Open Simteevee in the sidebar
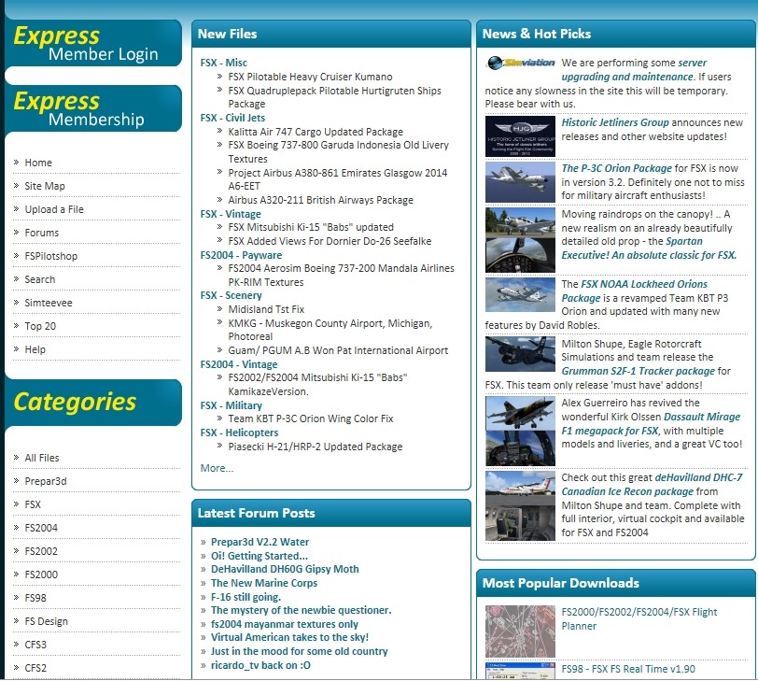This screenshot has width=758, height=681. tap(49, 303)
